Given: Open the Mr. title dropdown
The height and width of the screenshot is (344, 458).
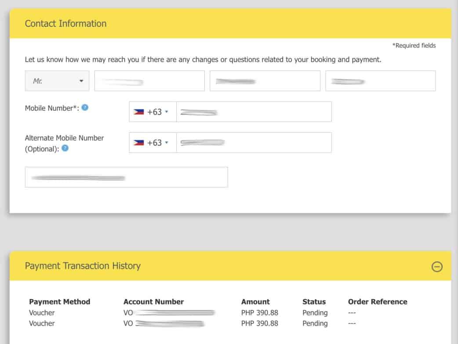Looking at the screenshot, I should click(x=57, y=81).
